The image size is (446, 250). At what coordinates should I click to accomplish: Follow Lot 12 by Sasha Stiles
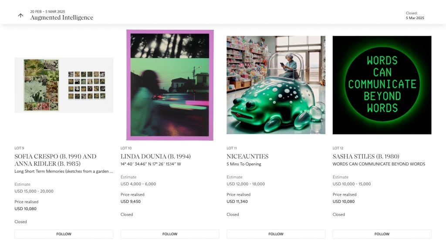point(382,234)
